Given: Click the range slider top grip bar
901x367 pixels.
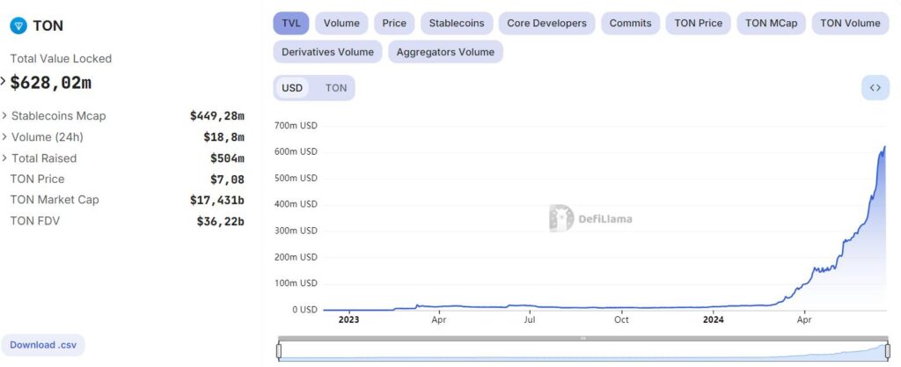Looking at the screenshot, I should 583,338.
